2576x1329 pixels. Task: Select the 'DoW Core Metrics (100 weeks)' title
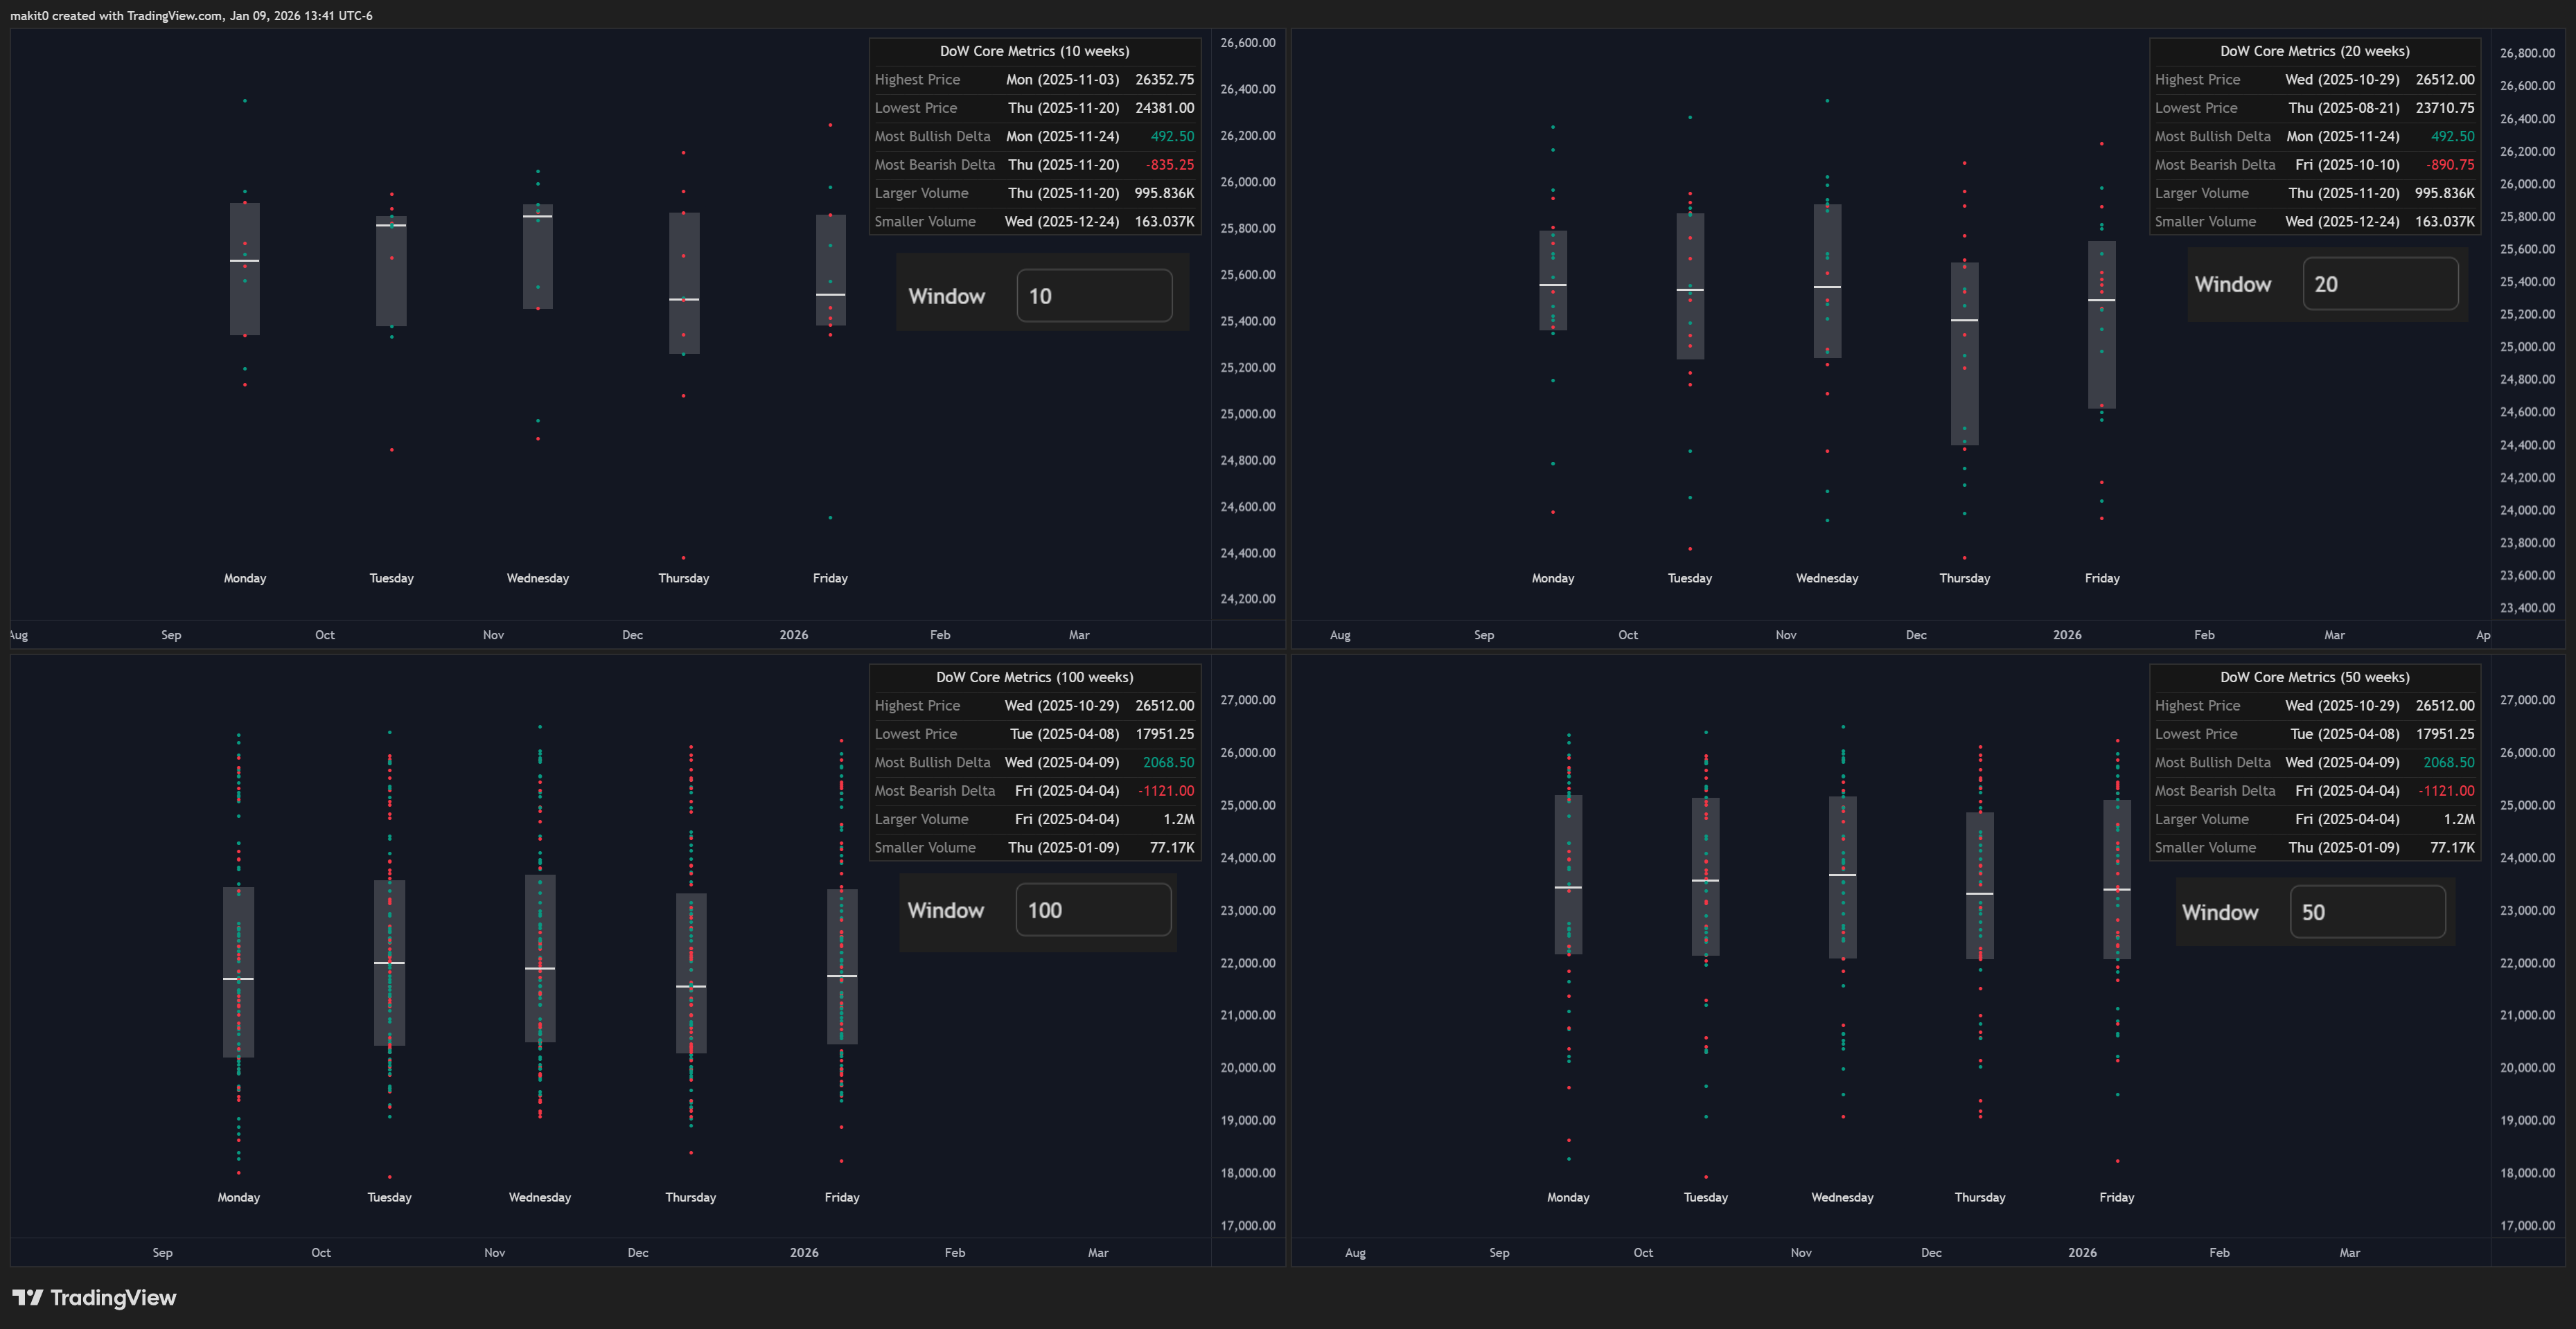click(1034, 677)
